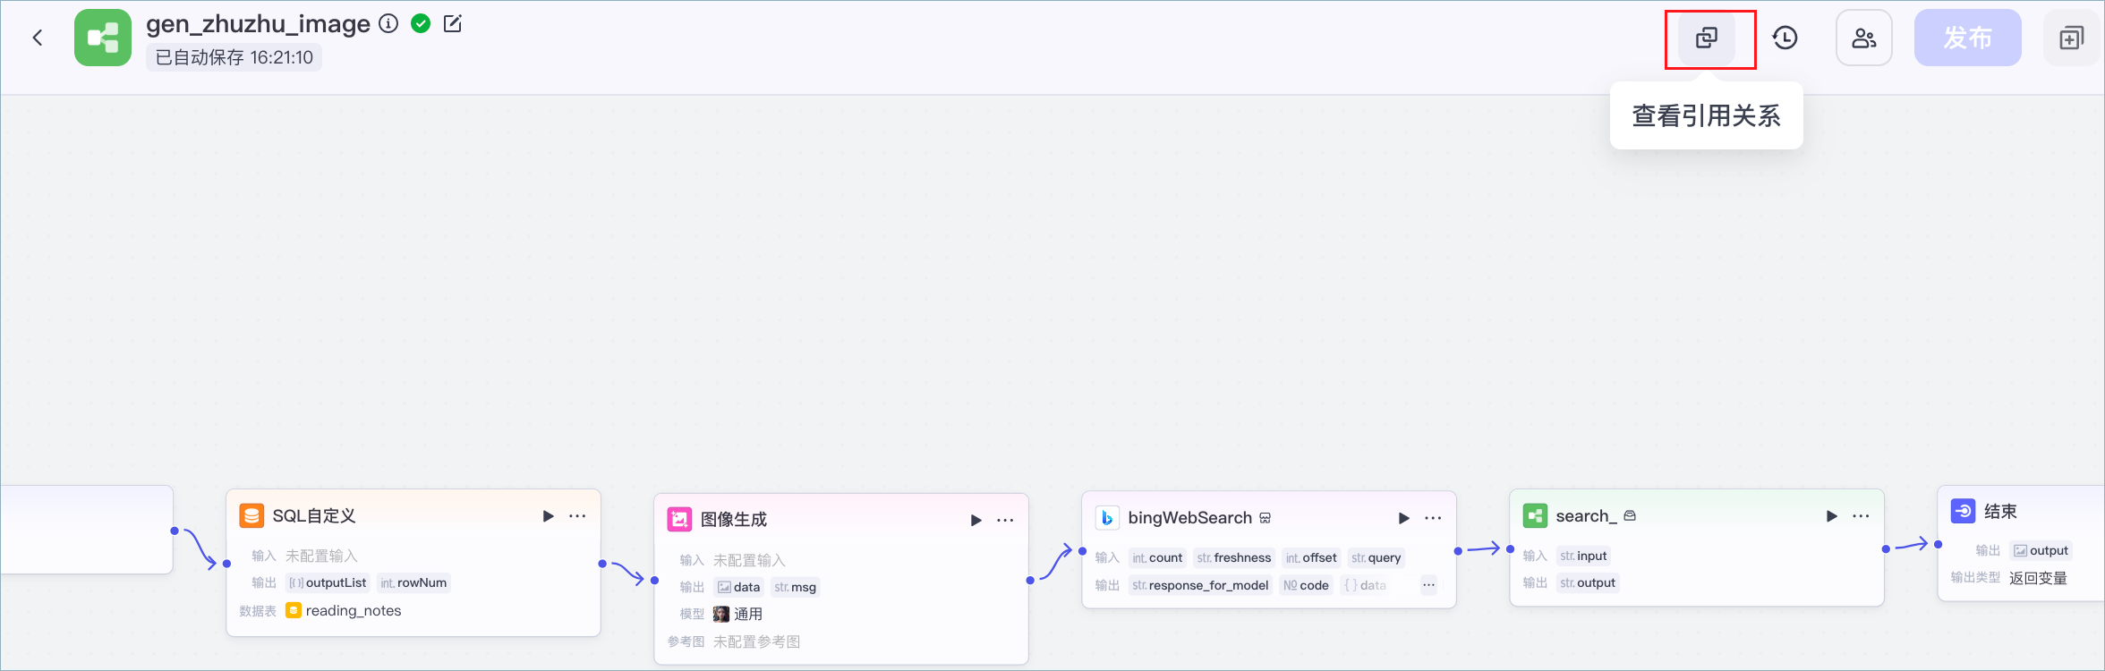This screenshot has width=2105, height=671.
Task: Click the green published status checkmark
Action: tap(421, 24)
